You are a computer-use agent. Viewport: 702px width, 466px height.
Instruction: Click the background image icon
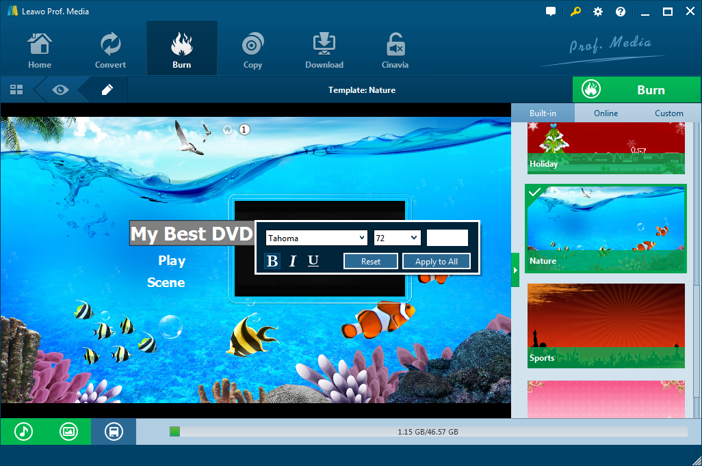coord(68,431)
